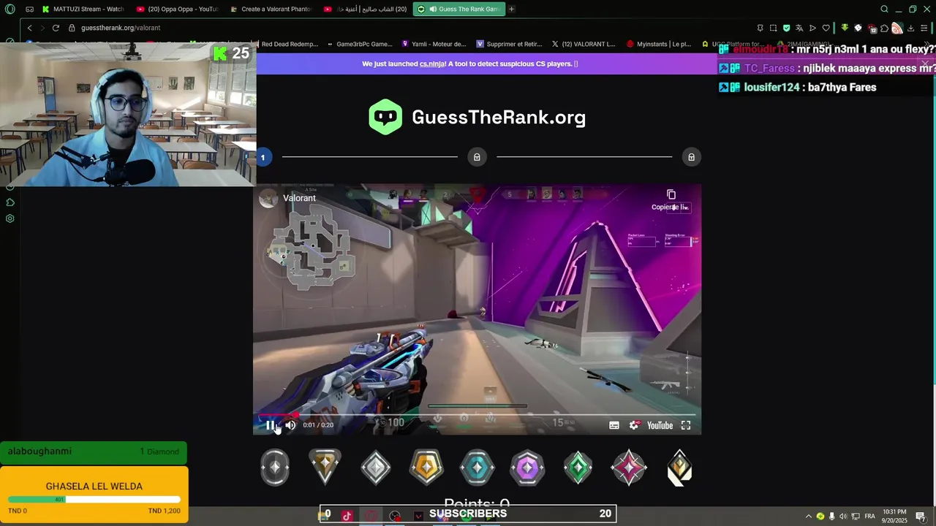Add page to bookmarks heart
Viewport: 936px width, 526px height.
click(x=826, y=28)
